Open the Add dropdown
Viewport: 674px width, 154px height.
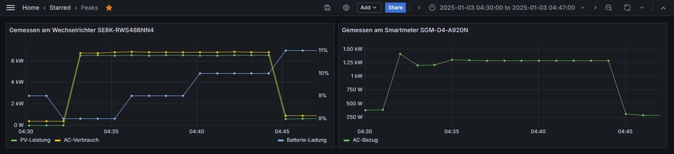[369, 8]
